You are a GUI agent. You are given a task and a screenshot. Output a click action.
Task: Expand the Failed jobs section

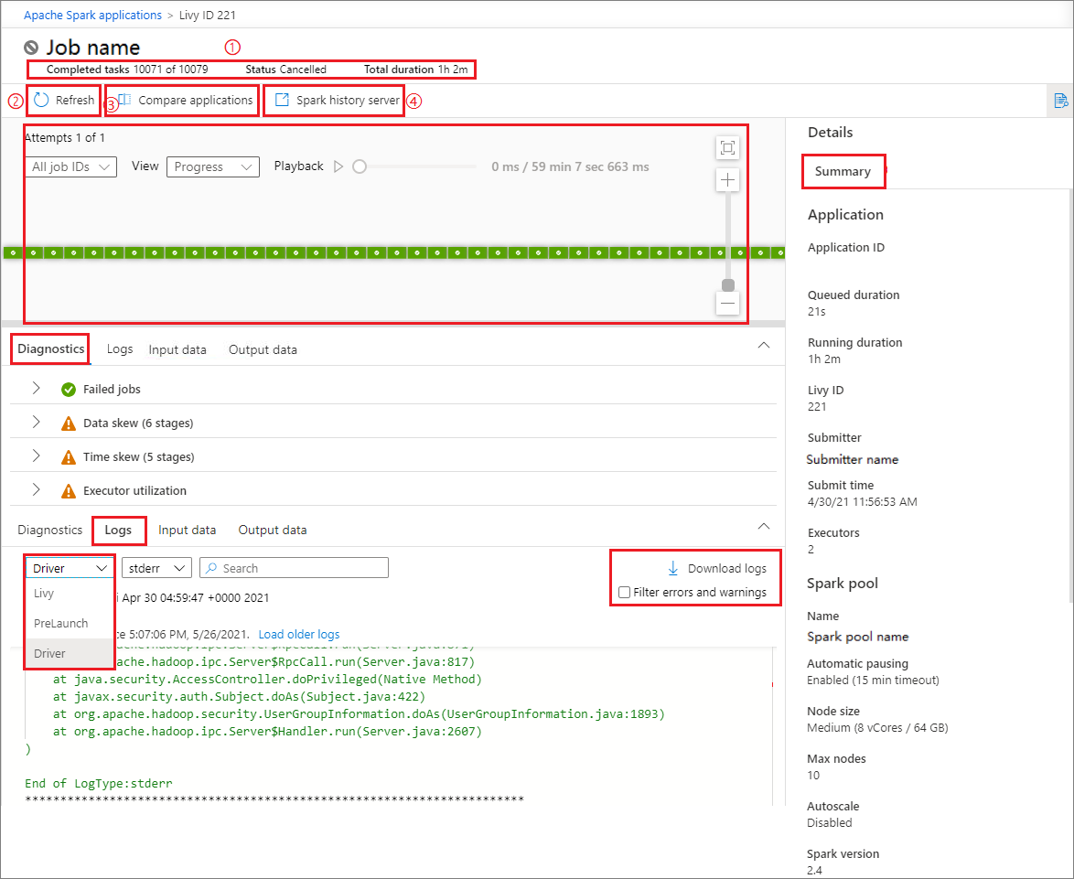click(36, 389)
